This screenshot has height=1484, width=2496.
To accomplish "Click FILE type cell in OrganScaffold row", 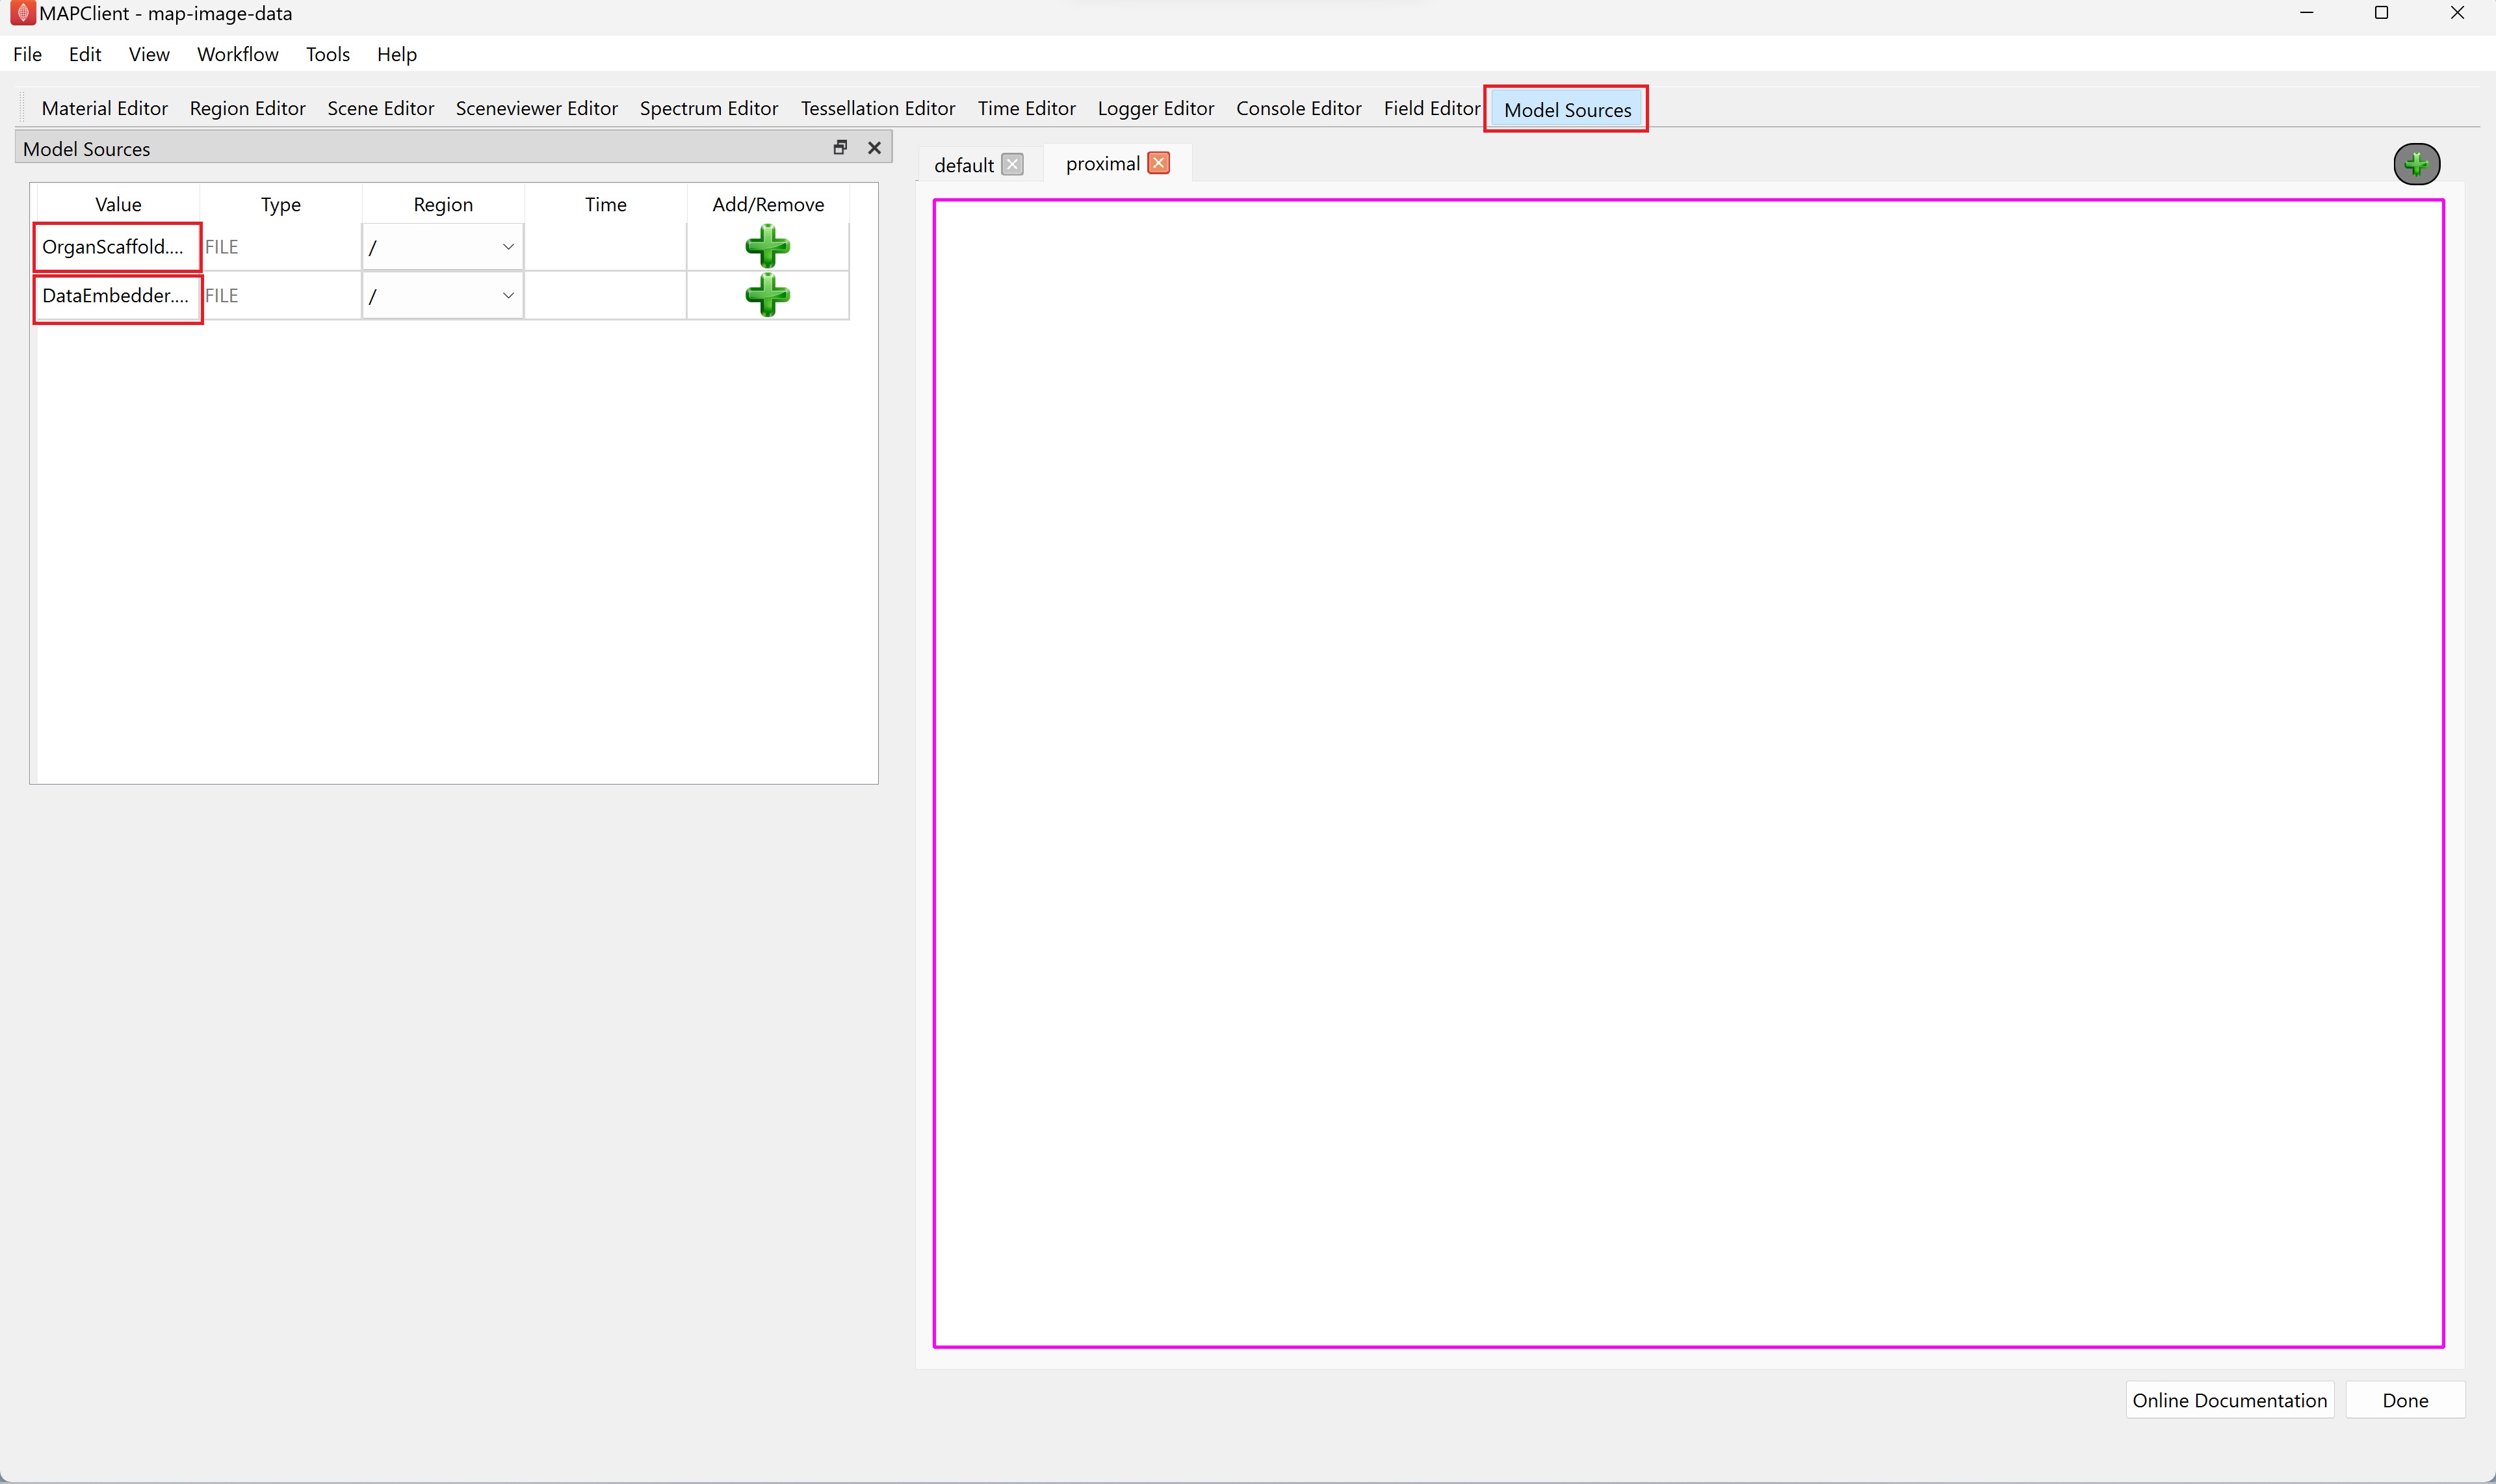I will click(281, 246).
